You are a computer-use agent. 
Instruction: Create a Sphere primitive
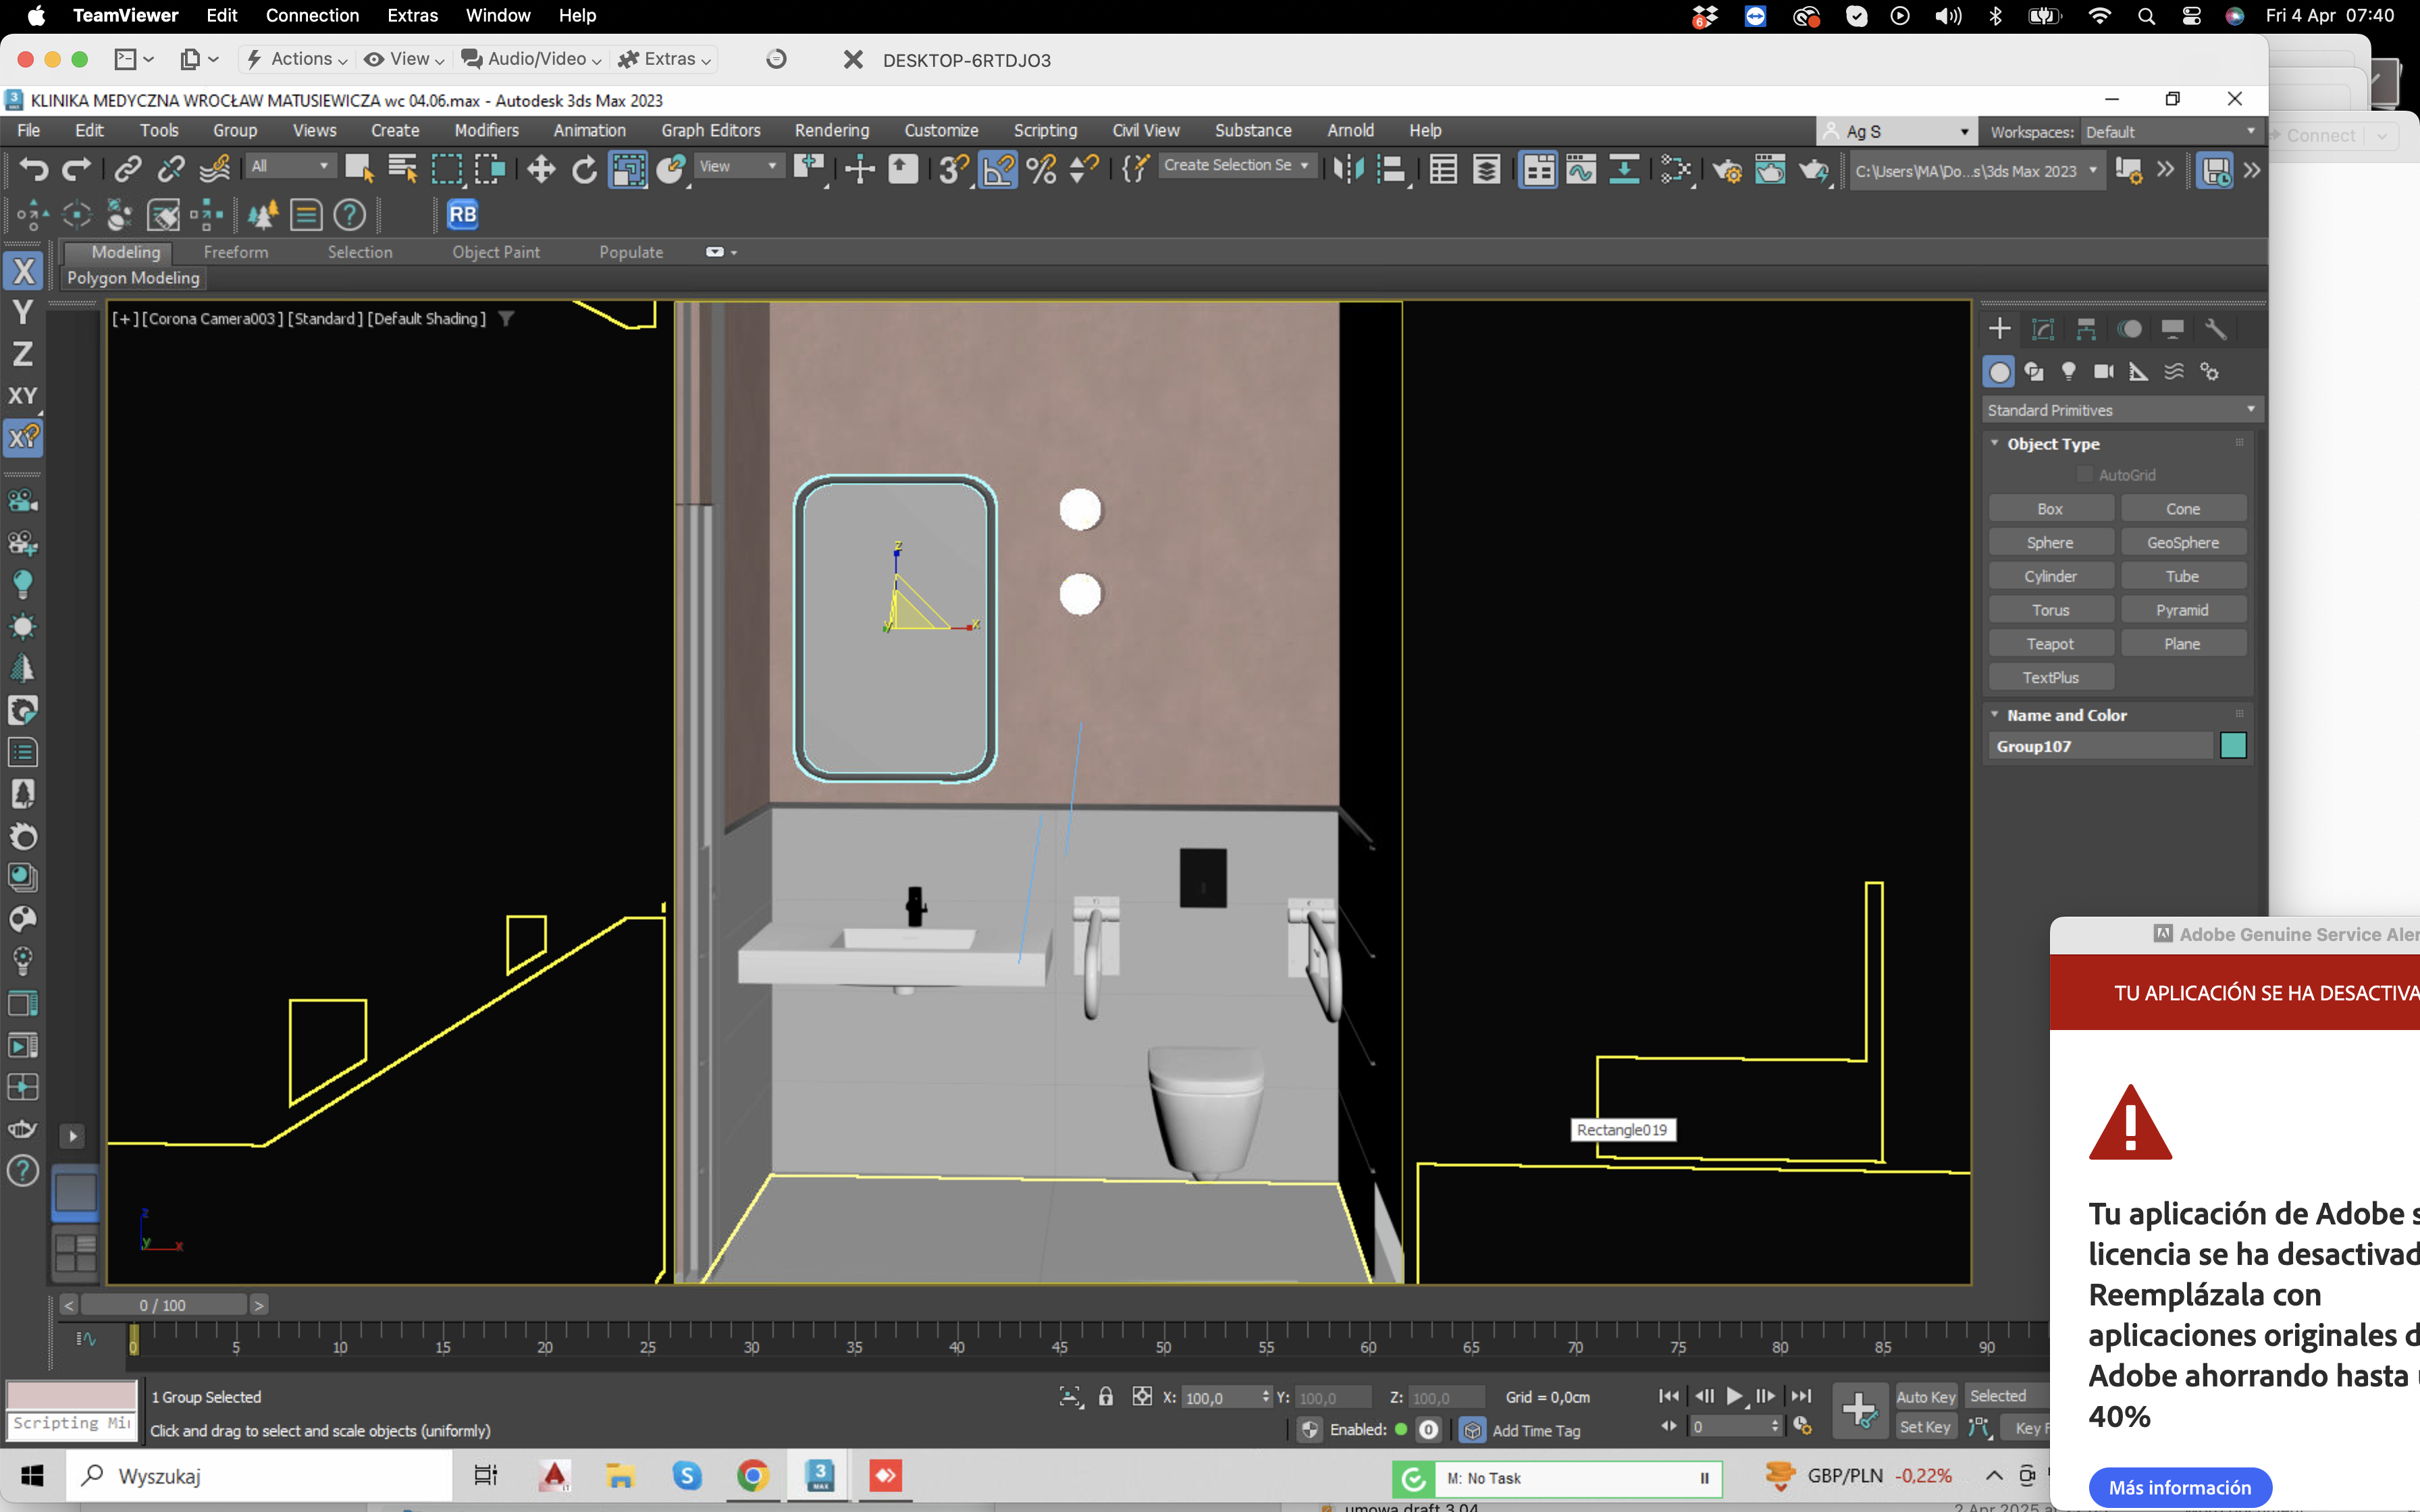[x=2050, y=543]
